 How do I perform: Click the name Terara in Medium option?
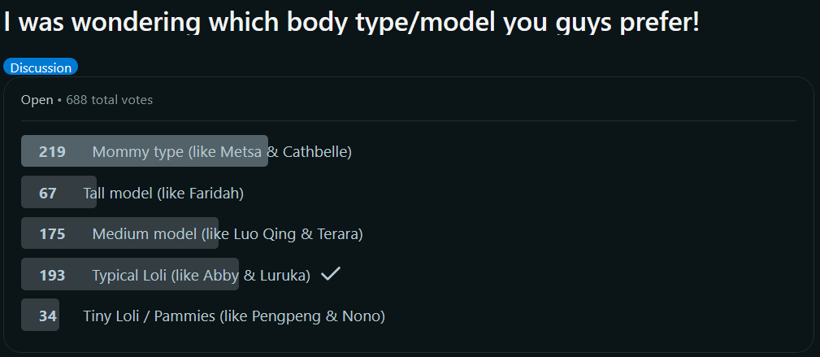click(x=336, y=234)
